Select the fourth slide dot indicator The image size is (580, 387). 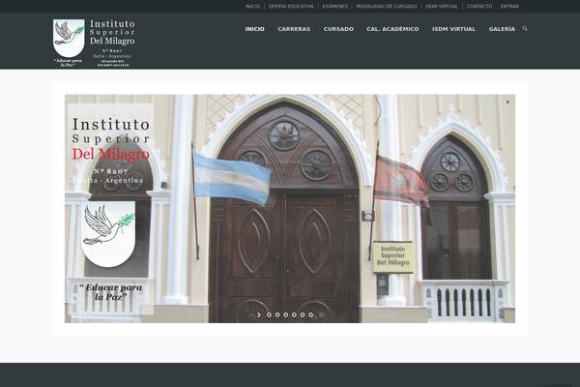(294, 314)
